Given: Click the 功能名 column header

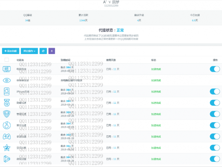Looking at the screenshot, I should [20, 60].
